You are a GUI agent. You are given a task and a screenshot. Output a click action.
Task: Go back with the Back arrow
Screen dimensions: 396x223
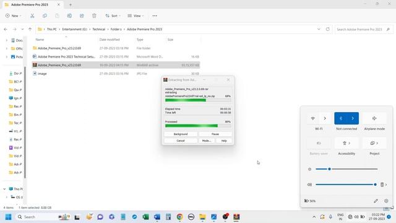pyautogui.click(x=6, y=29)
